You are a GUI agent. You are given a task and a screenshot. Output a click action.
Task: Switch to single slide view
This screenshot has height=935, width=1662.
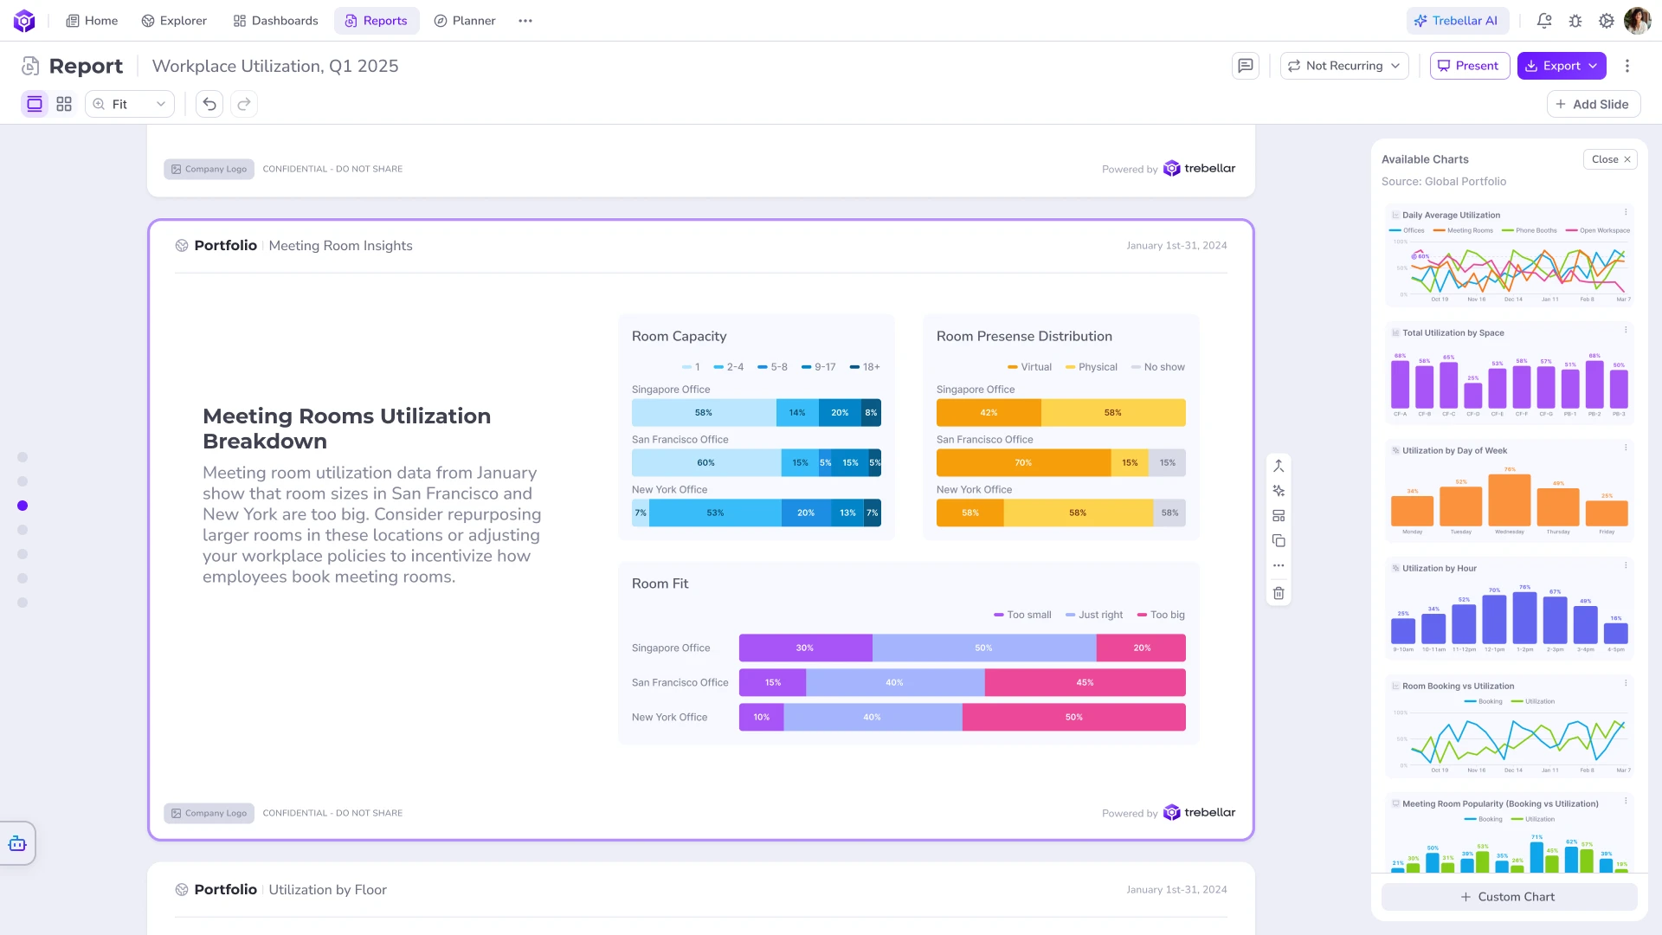click(x=35, y=104)
